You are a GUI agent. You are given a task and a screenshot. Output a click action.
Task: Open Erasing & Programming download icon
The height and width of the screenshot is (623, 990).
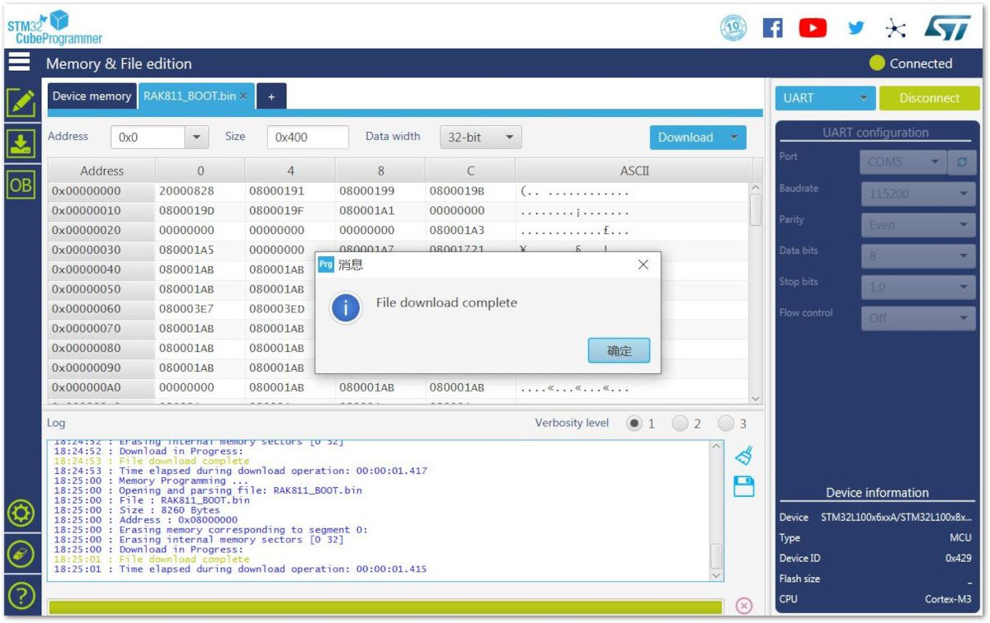(x=20, y=143)
